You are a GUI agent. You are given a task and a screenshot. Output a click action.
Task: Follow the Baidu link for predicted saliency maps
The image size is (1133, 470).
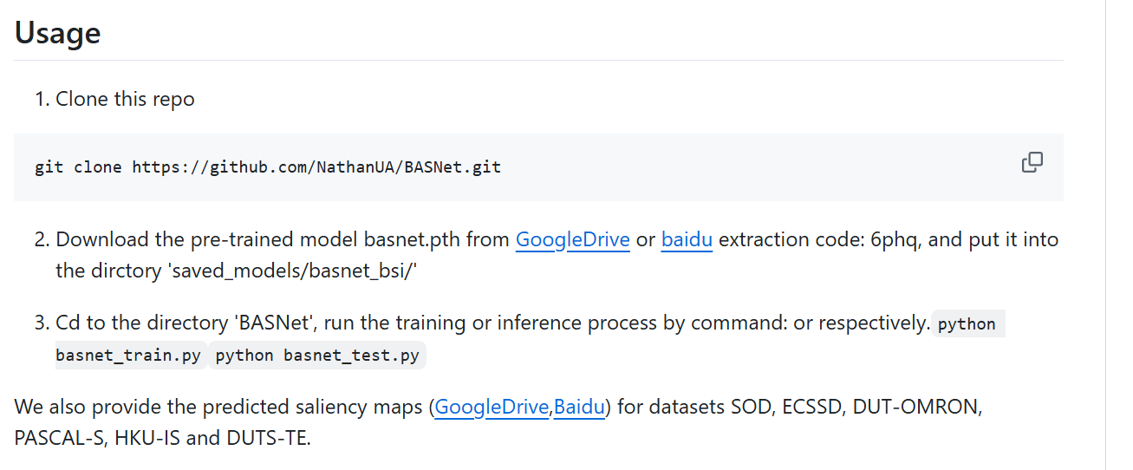(579, 406)
